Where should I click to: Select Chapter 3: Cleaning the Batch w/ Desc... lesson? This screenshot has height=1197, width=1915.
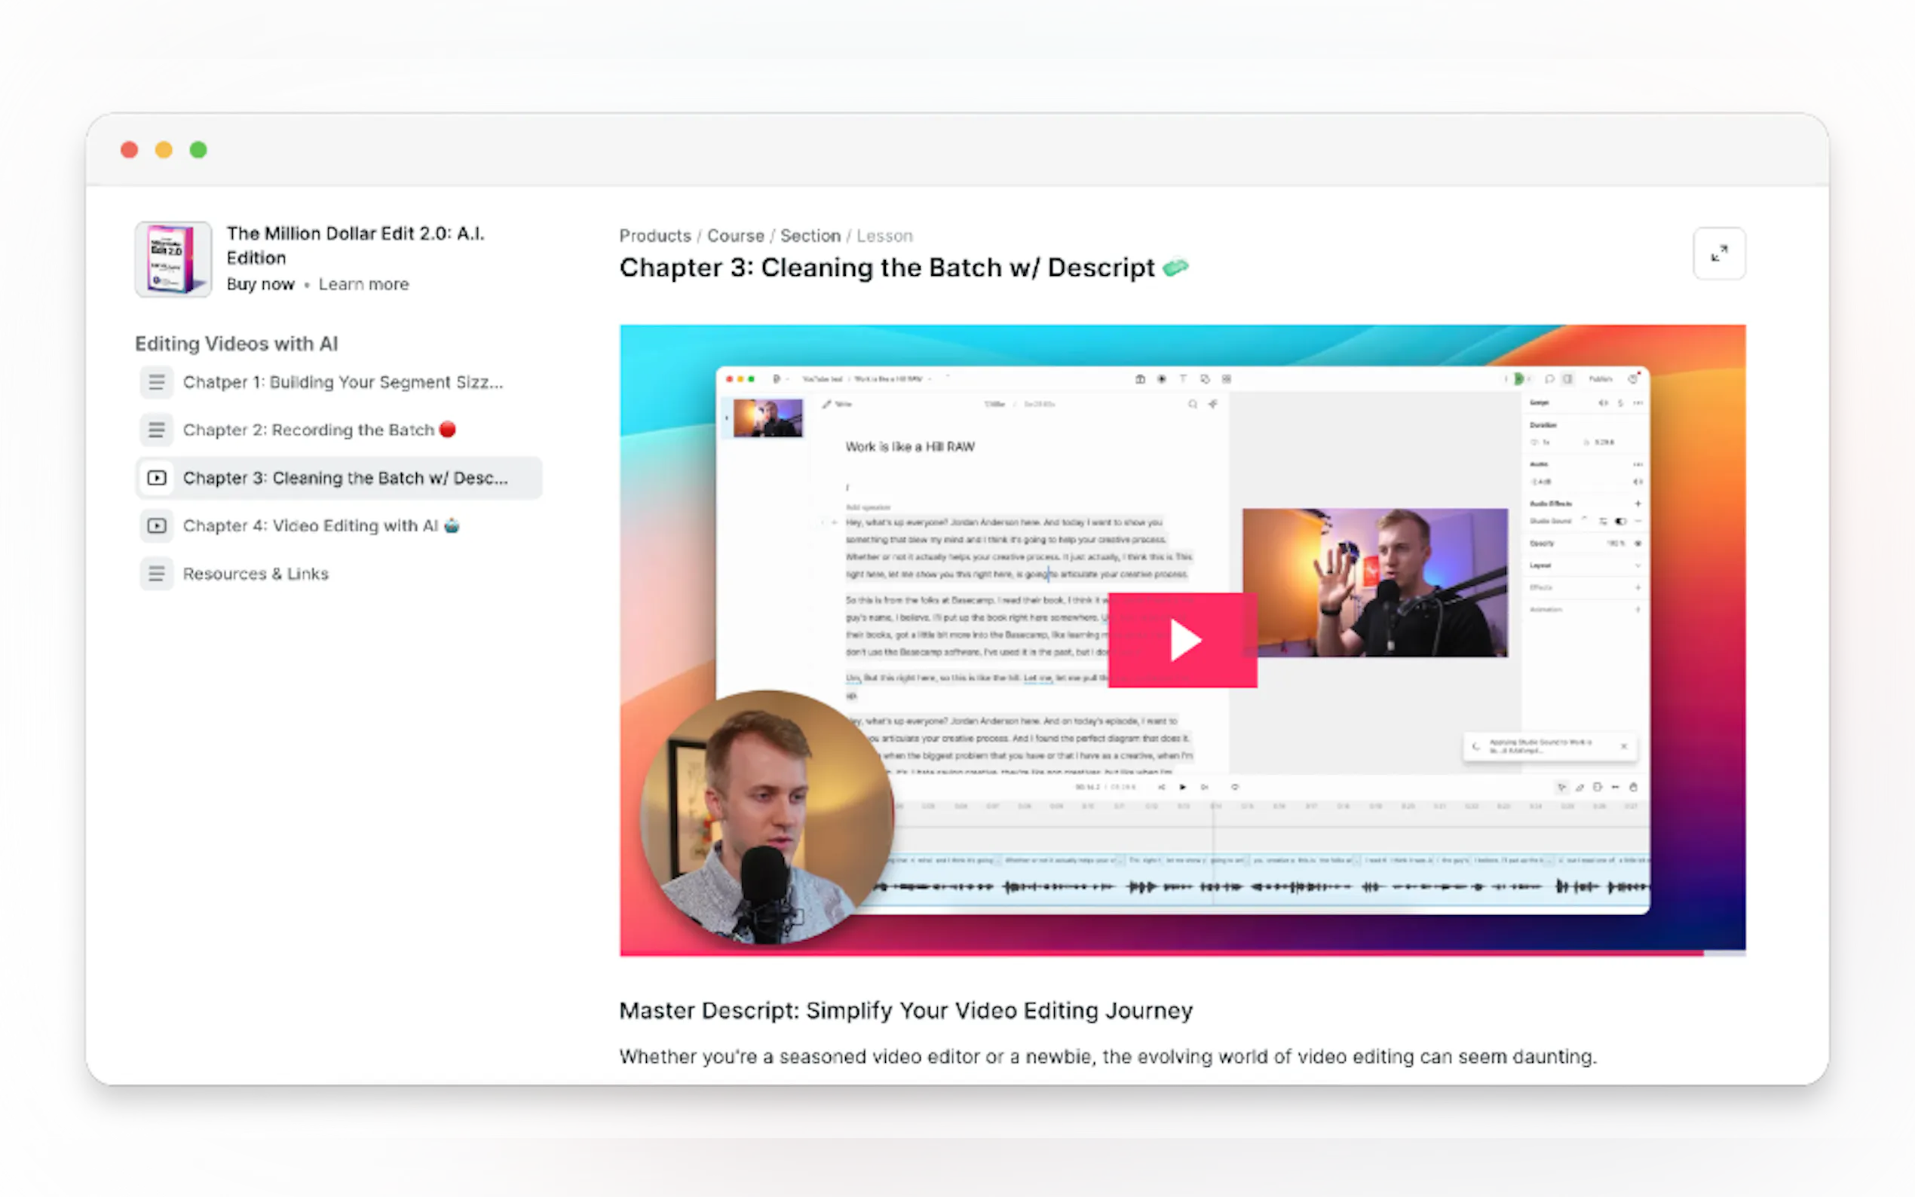(339, 478)
